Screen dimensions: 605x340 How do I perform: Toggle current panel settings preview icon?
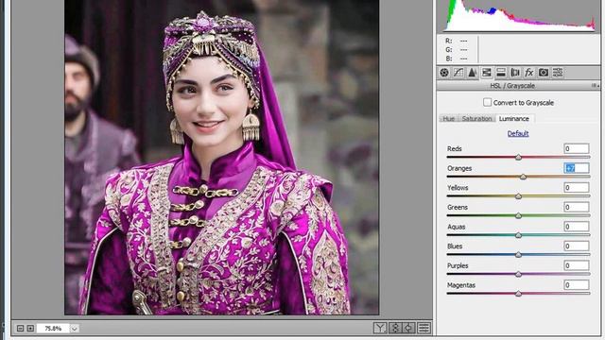pos(424,328)
